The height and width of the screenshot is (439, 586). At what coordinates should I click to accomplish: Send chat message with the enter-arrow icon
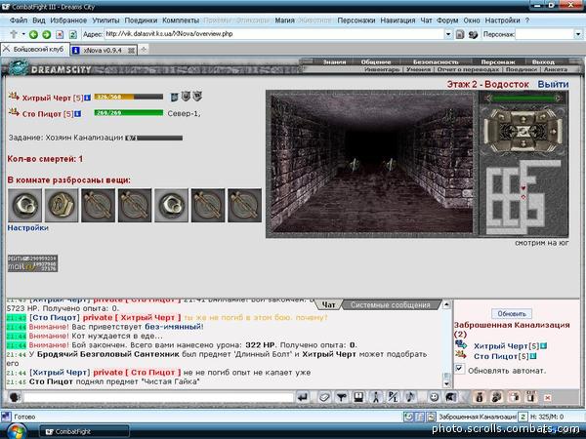pos(303,397)
